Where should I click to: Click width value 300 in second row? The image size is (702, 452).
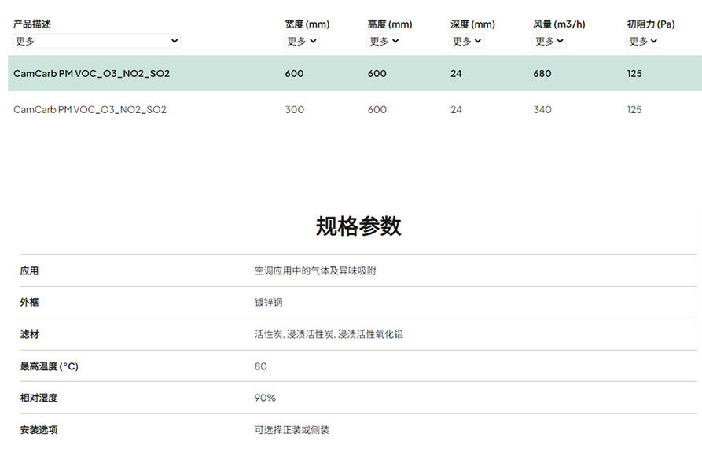pos(295,109)
